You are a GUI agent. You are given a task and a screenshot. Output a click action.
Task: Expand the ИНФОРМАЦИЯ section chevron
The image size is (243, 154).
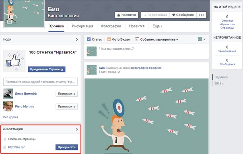(x=77, y=129)
